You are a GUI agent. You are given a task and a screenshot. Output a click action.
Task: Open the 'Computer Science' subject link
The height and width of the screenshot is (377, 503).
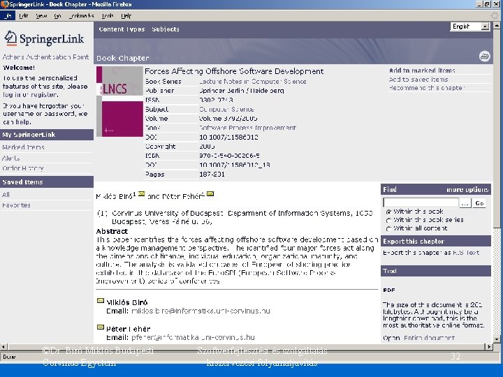point(226,110)
